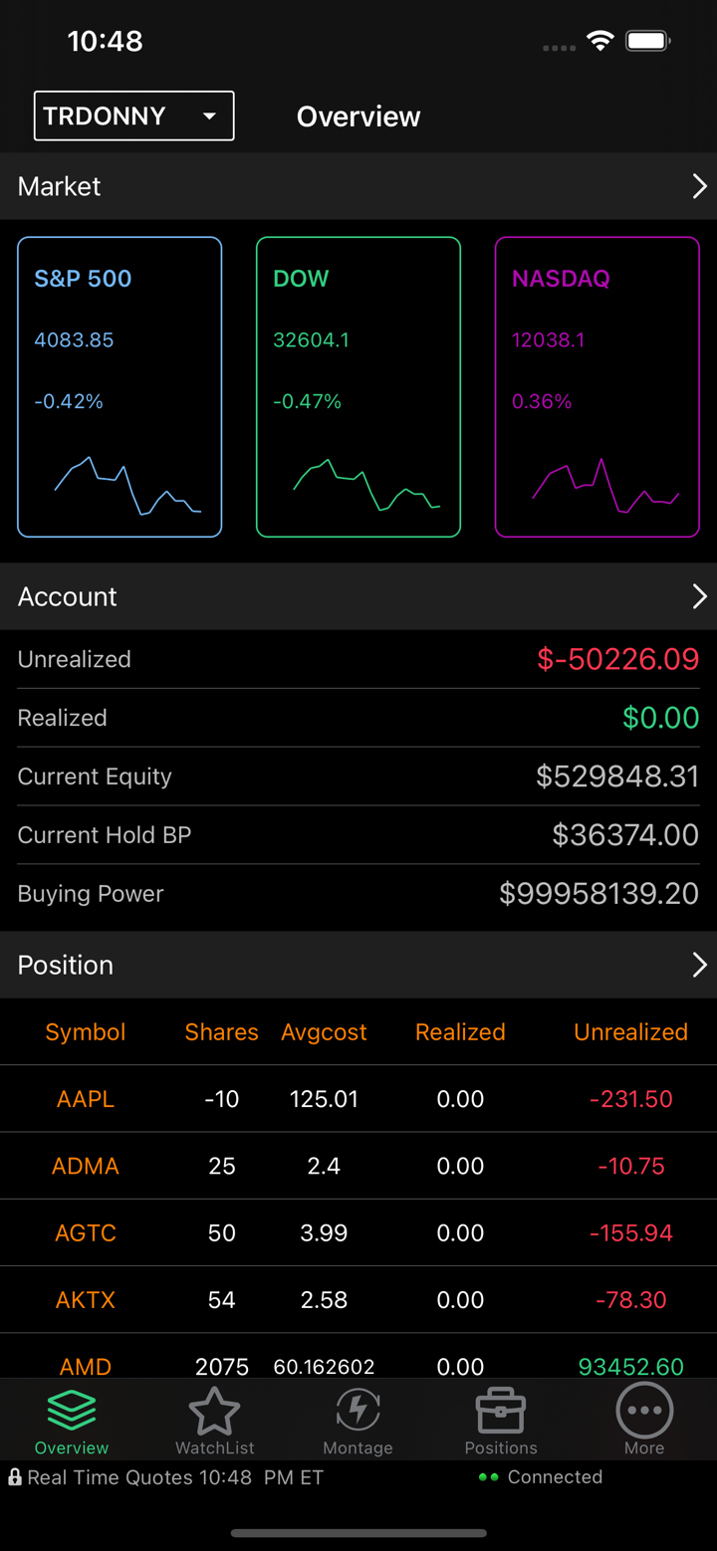This screenshot has height=1551, width=717.
Task: Tap the More ellipsis icon
Action: [644, 1411]
